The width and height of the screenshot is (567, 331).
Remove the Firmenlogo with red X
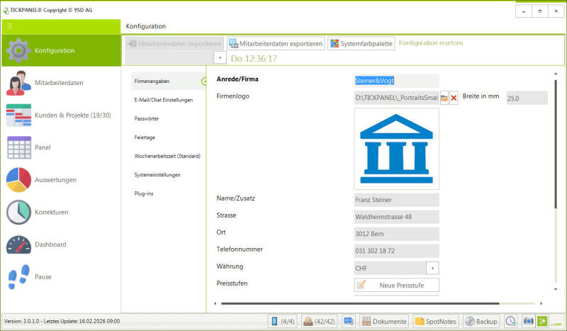tap(454, 98)
